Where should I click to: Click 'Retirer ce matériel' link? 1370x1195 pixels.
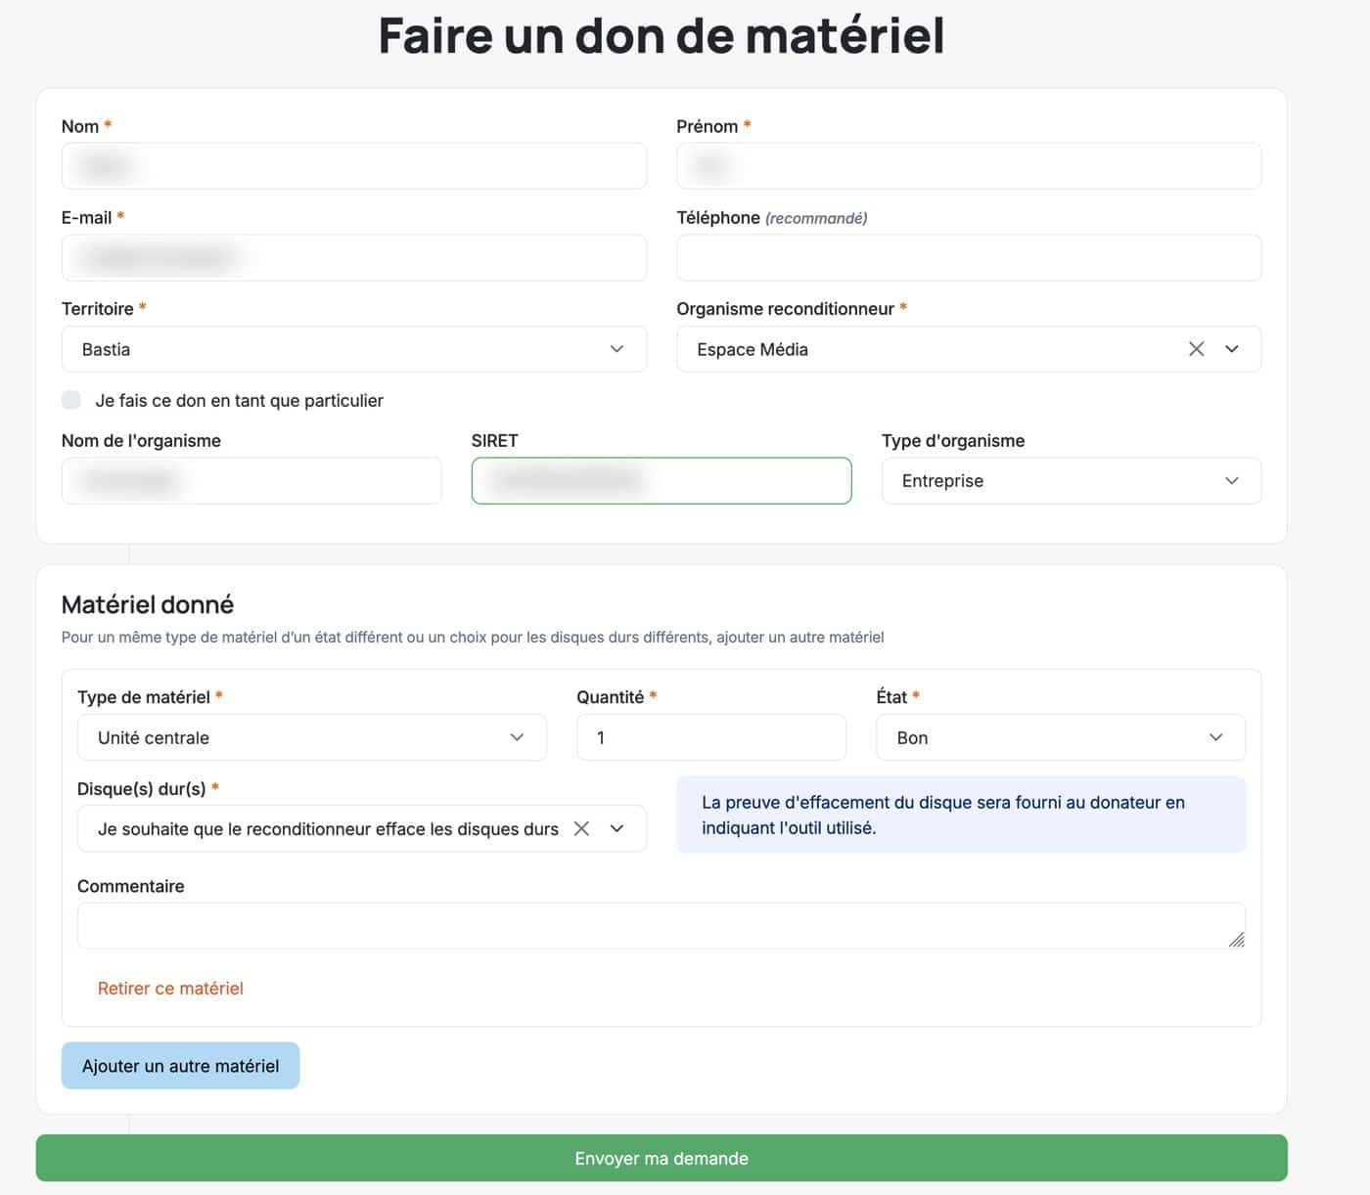(170, 989)
